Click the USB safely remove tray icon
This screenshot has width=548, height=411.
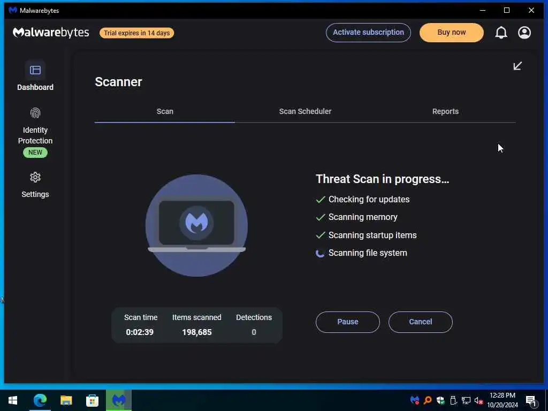click(x=453, y=400)
